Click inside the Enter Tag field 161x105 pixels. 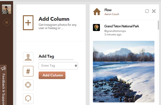pos(56,66)
